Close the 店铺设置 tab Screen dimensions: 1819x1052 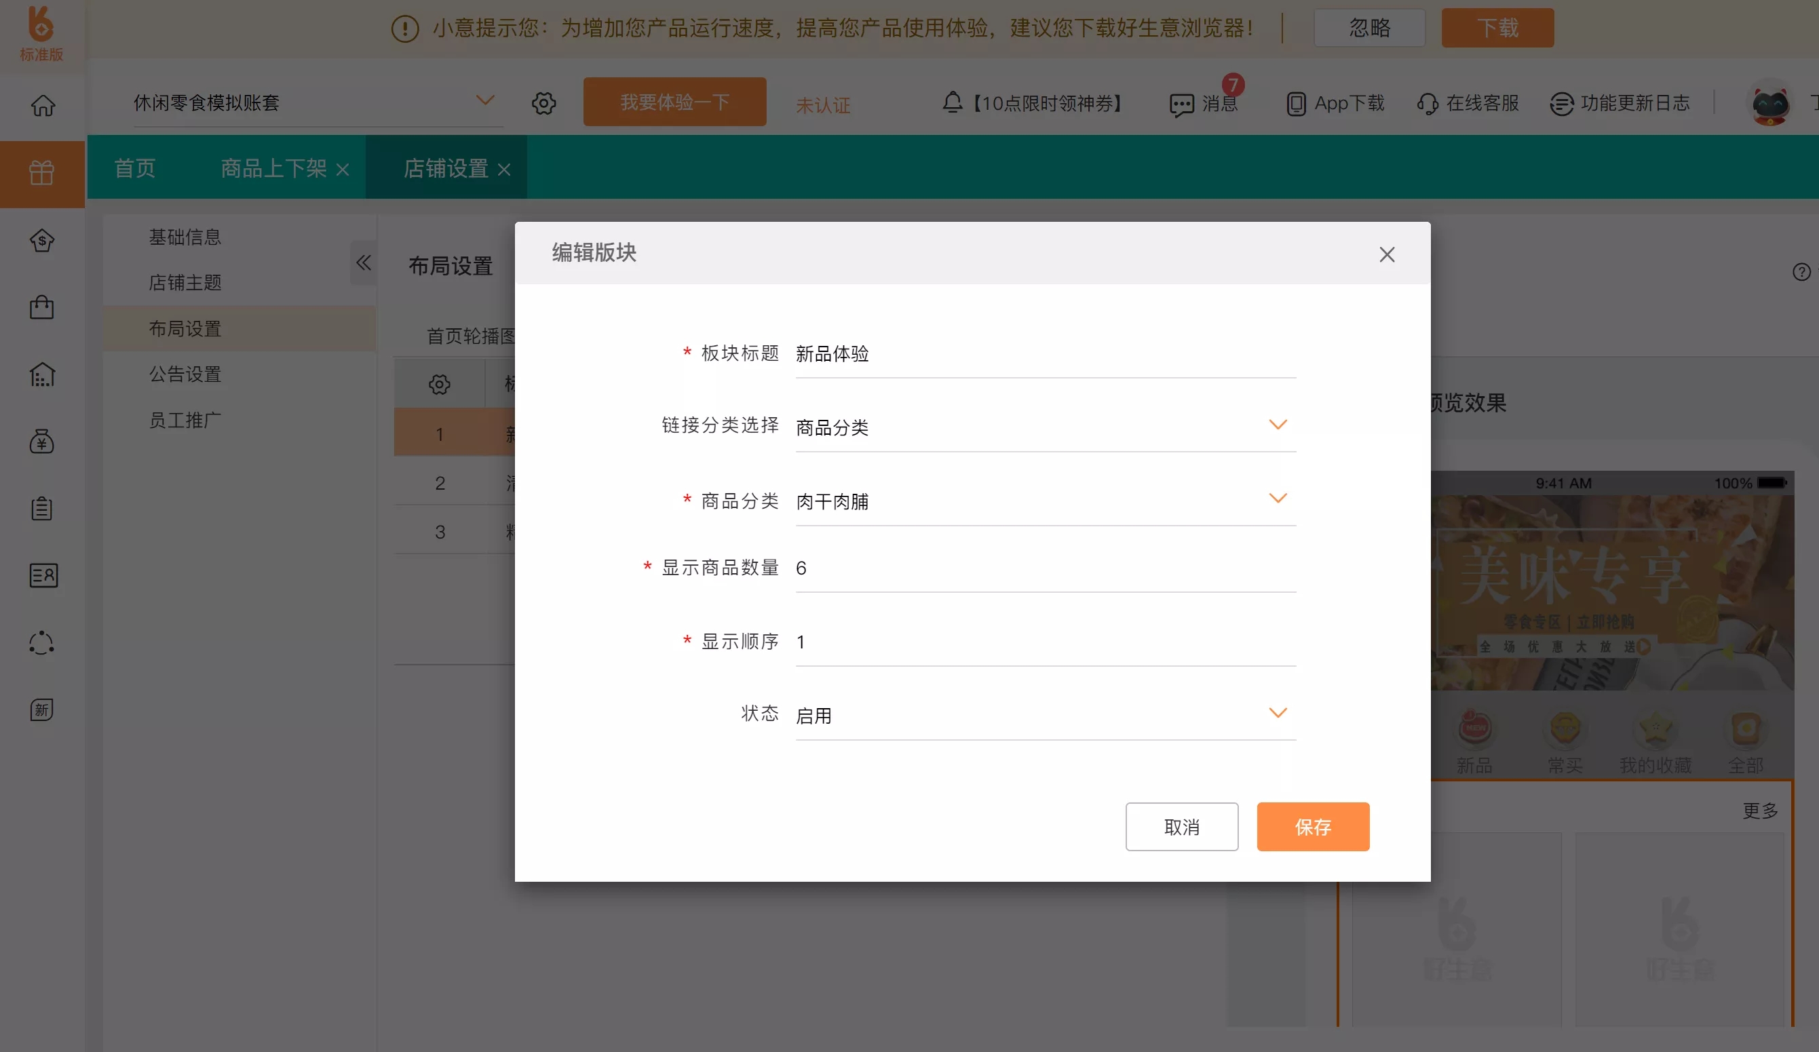(504, 170)
